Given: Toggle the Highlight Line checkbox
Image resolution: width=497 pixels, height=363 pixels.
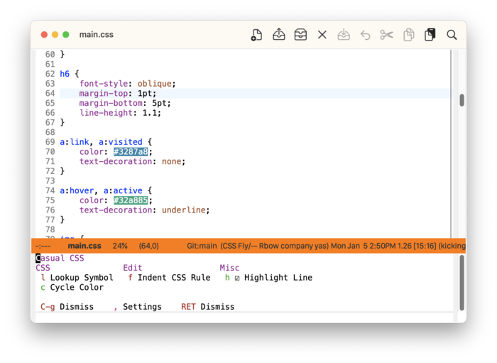Looking at the screenshot, I should click(237, 278).
